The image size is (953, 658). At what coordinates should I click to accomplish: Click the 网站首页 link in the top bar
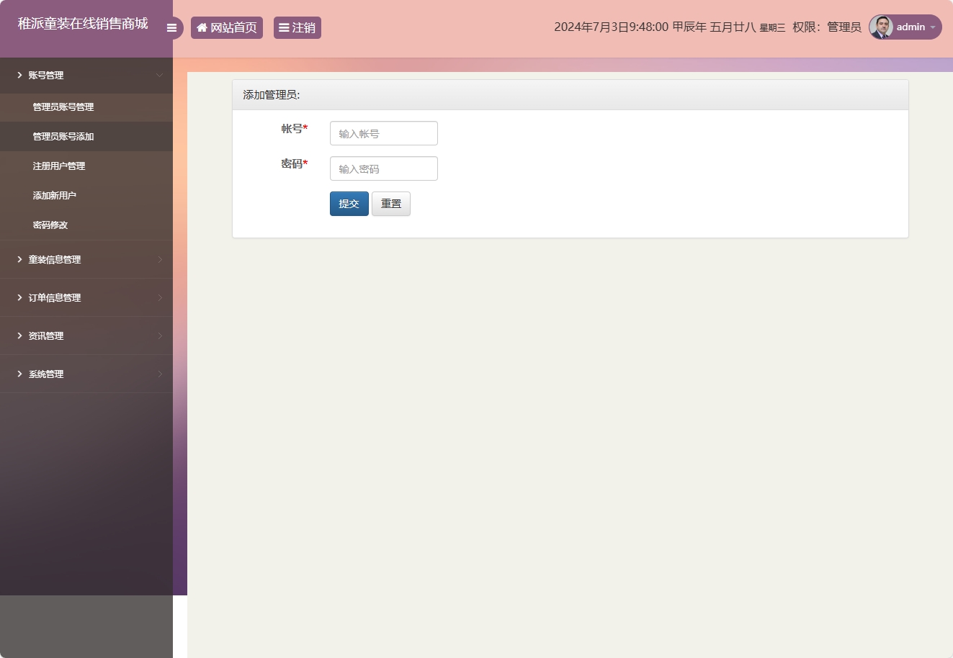(x=227, y=27)
